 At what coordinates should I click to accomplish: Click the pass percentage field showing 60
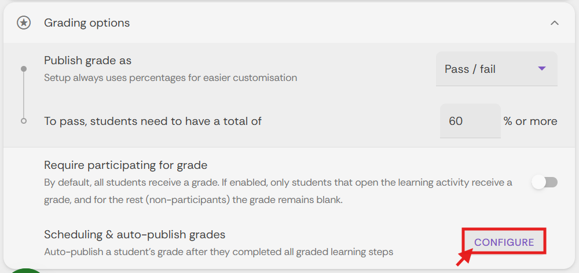point(470,121)
